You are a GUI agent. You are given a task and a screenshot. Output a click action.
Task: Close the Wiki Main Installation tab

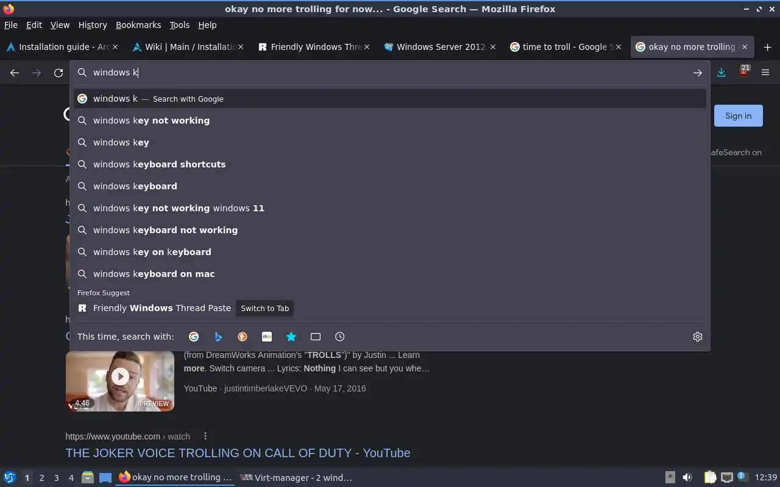241,47
